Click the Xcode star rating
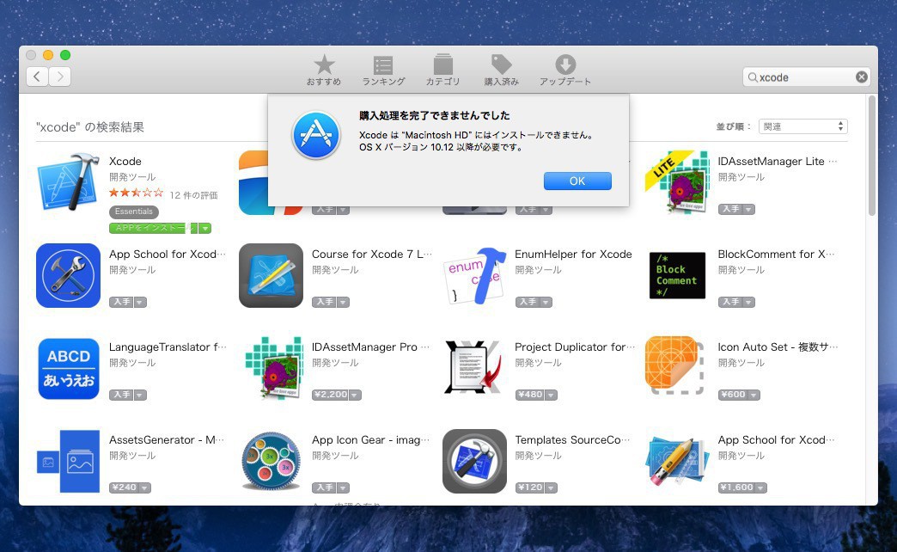 coord(136,193)
